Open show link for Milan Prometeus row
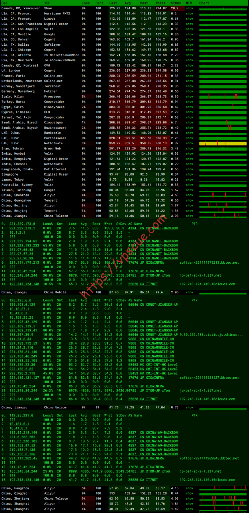This screenshot has width=249, height=513. [189, 97]
